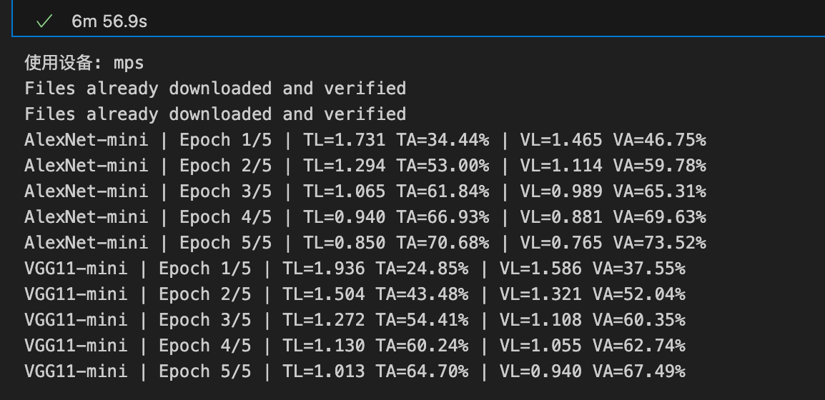Click the first Files already downloaded line
Screen dimensions: 825x400
(215, 89)
